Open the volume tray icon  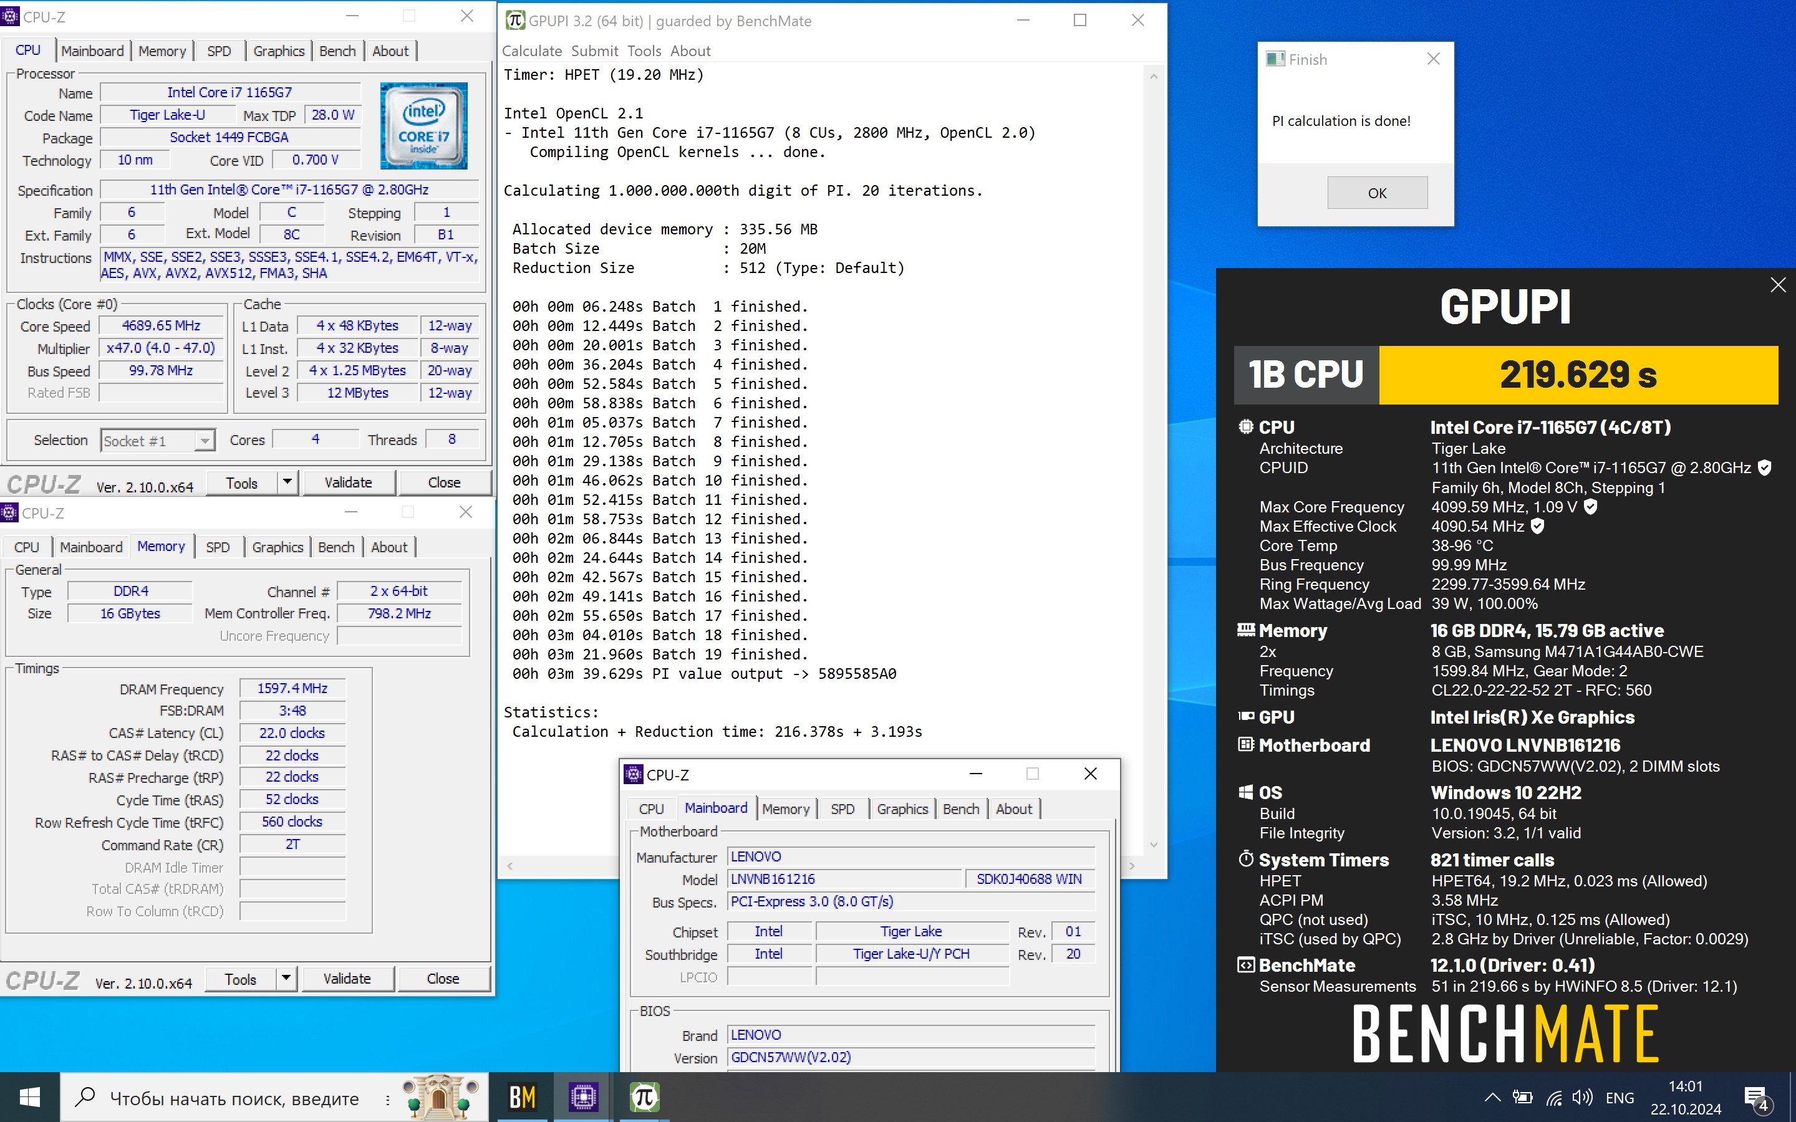click(1582, 1098)
